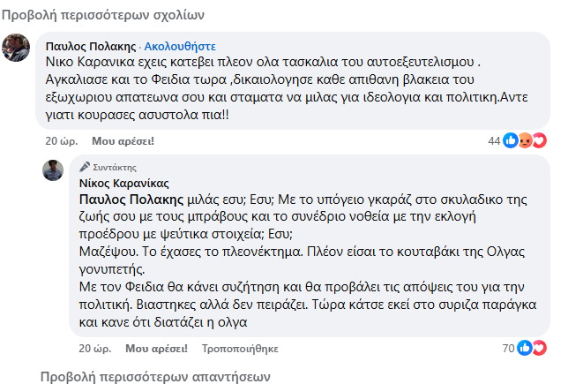This screenshot has height=384, width=583.
Task: Click the heart reaction on Πολακης comment
Action: click(540, 140)
